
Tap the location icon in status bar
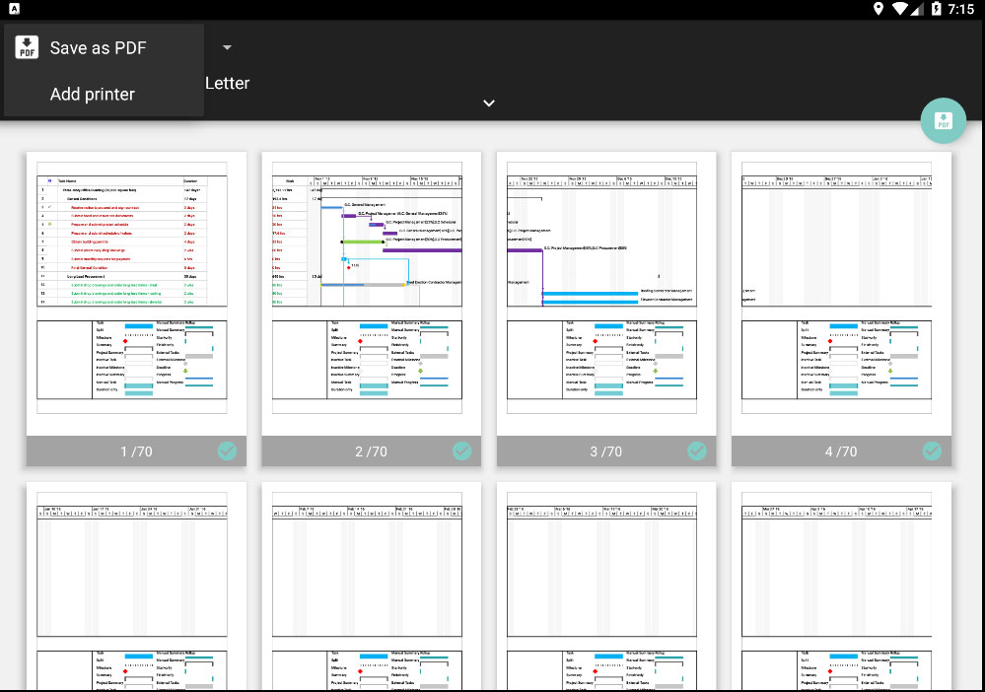[879, 9]
